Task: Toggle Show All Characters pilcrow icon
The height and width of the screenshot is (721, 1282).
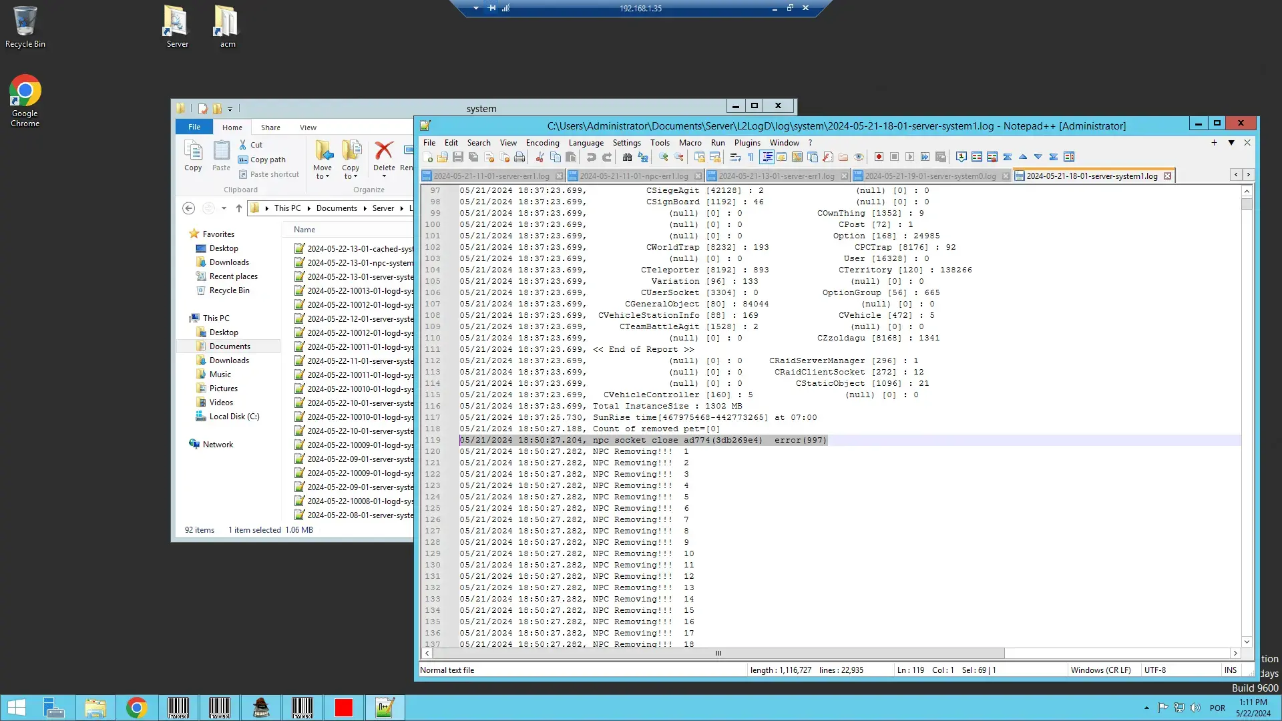Action: click(x=751, y=157)
